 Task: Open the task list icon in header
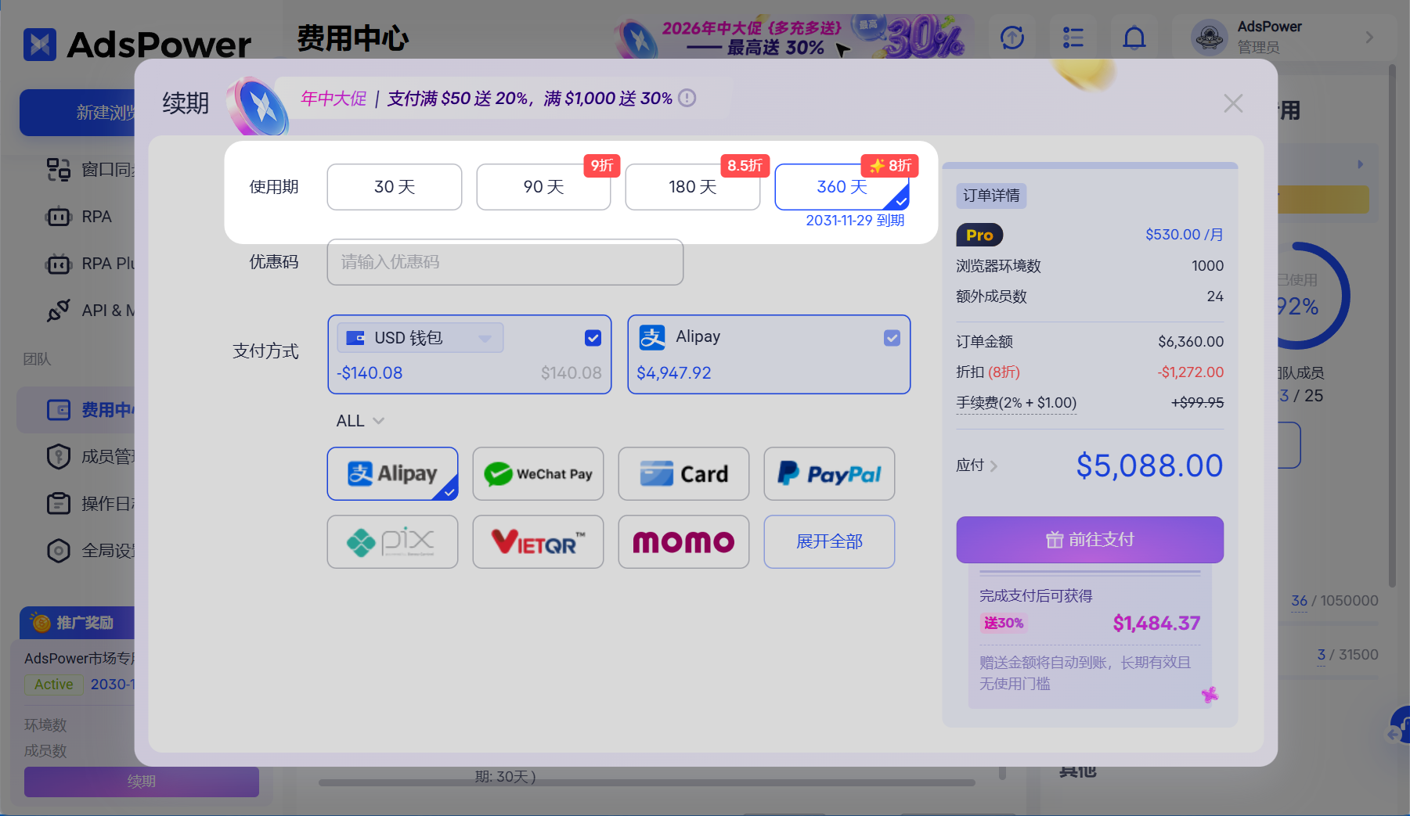click(1073, 37)
